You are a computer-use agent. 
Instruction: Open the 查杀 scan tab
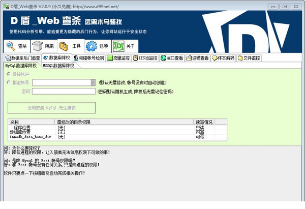coord(17,46)
